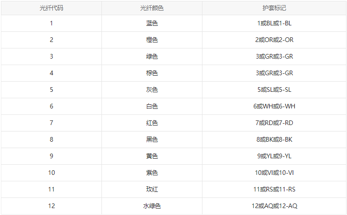Click the 1或BL或1-BL marking cell

[x=274, y=23]
